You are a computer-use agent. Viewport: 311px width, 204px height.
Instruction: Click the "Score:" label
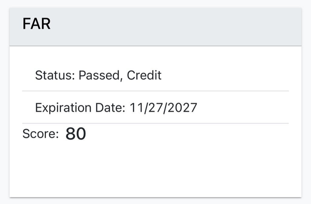click(x=40, y=134)
